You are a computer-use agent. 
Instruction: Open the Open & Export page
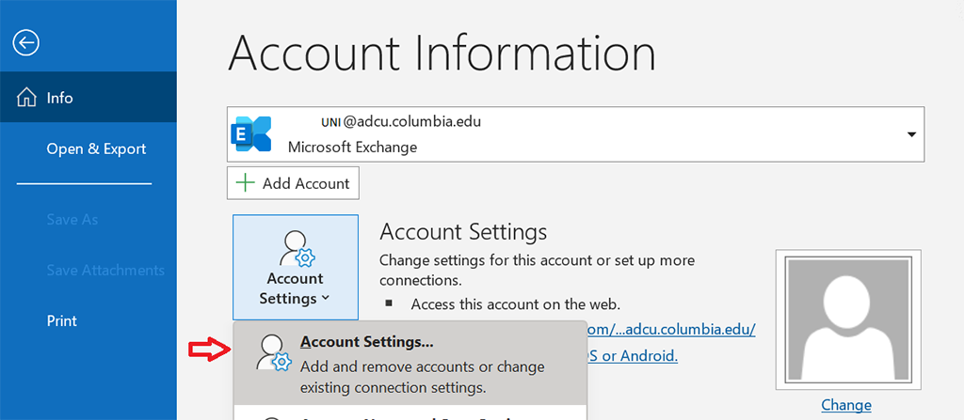pos(97,148)
